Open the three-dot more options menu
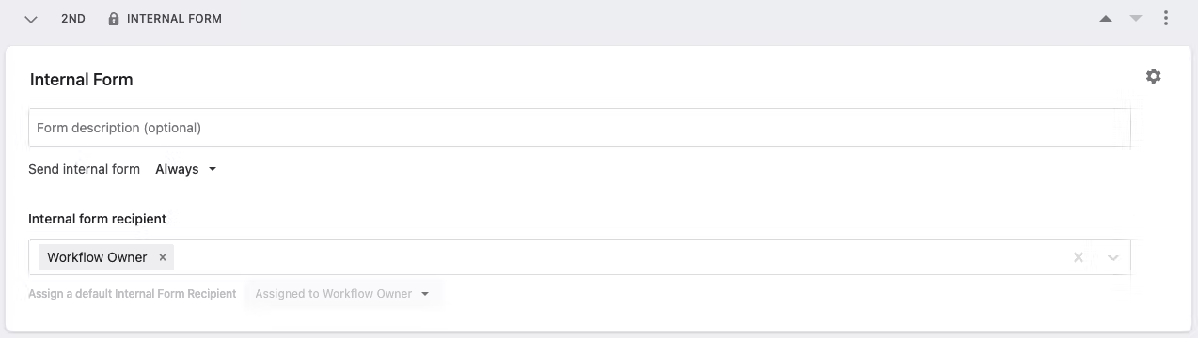This screenshot has width=1198, height=338. pos(1166,19)
